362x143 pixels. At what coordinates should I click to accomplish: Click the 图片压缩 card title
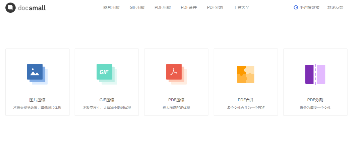pyautogui.click(x=37, y=100)
